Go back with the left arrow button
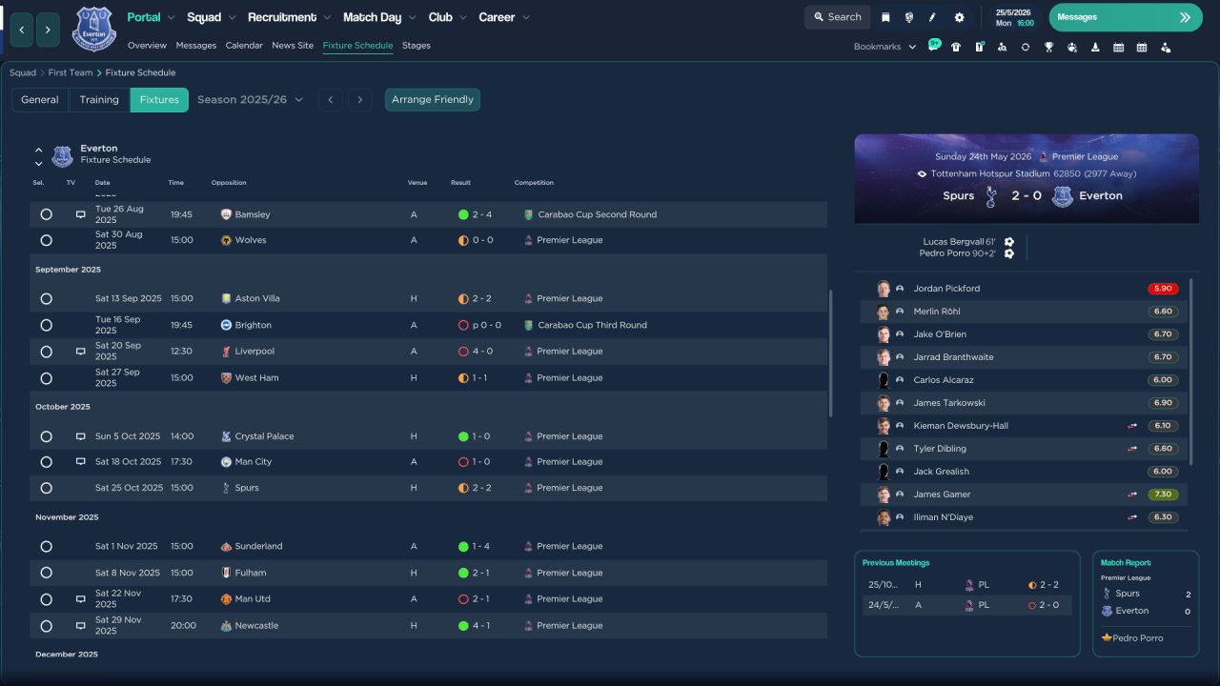 click(x=22, y=30)
